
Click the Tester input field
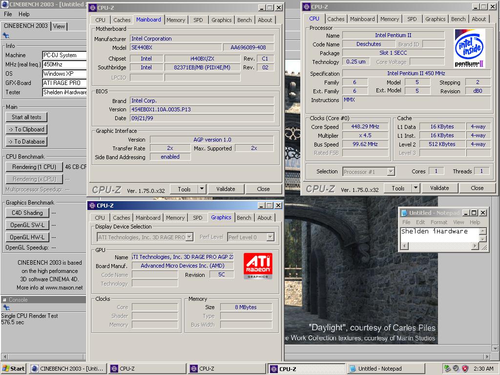pyautogui.click(x=64, y=92)
